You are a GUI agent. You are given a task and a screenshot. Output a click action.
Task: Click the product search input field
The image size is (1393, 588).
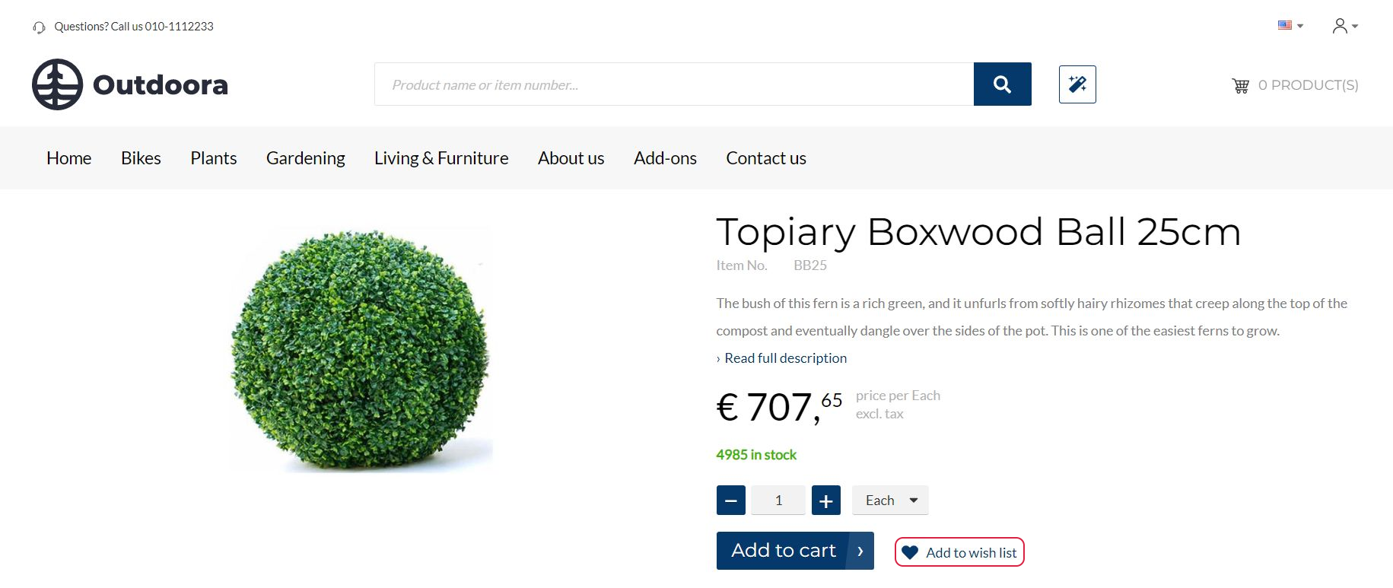click(674, 84)
